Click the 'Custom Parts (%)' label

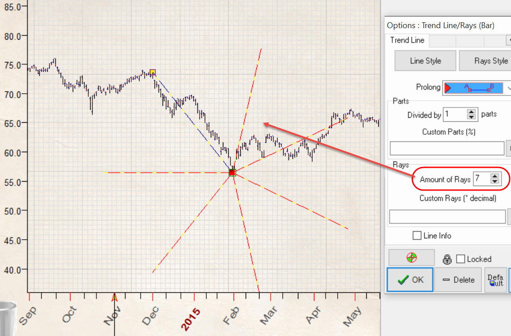click(449, 132)
